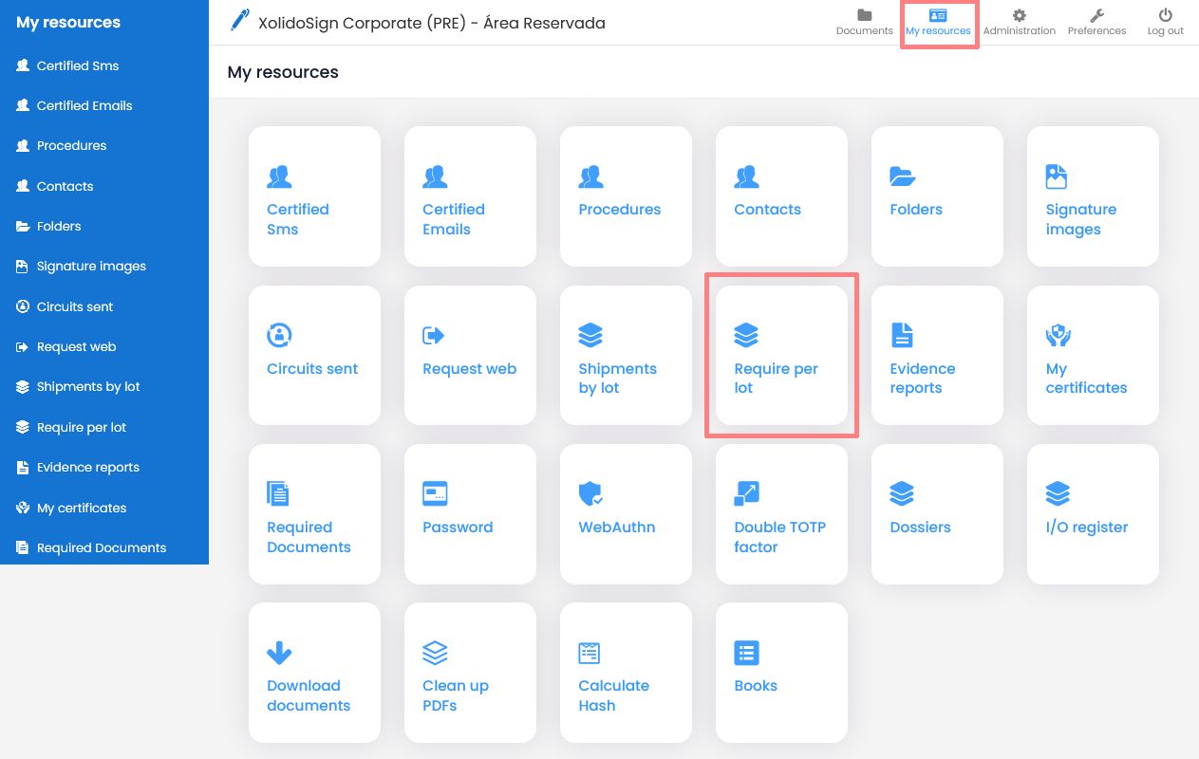This screenshot has width=1199, height=759.
Task: Click the Documents folder icon in top bar
Action: 864,15
